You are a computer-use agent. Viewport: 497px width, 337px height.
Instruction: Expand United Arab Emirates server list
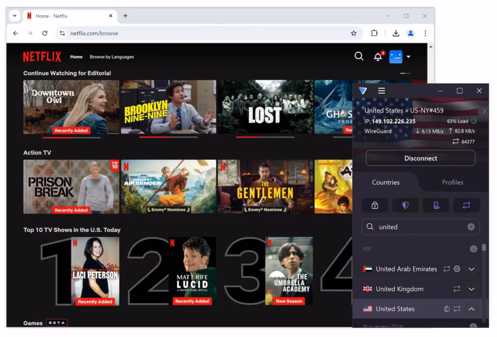(x=471, y=269)
